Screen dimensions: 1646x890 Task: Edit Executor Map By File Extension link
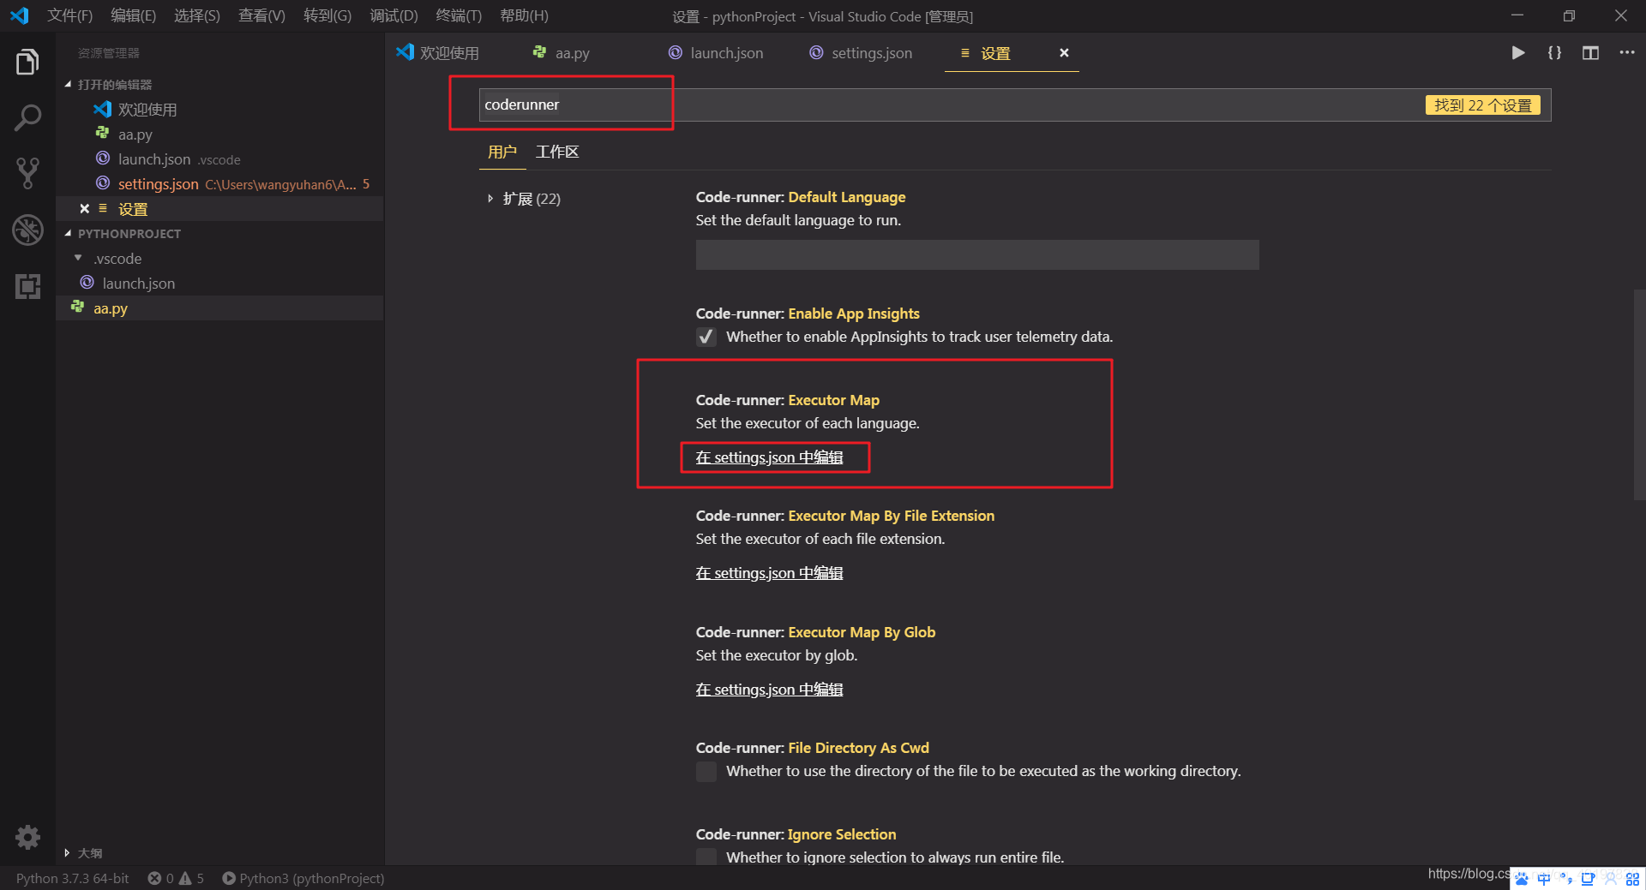(x=769, y=573)
